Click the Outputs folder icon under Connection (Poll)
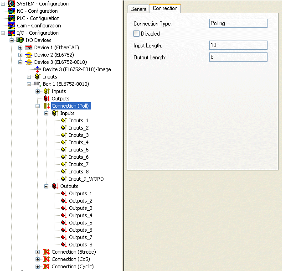 55,186
